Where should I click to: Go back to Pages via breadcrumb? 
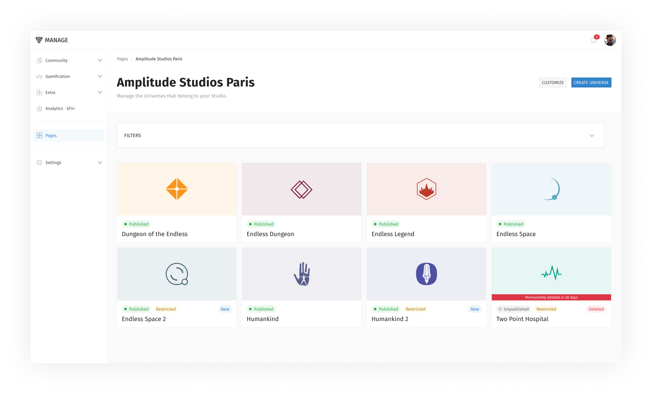coord(122,59)
